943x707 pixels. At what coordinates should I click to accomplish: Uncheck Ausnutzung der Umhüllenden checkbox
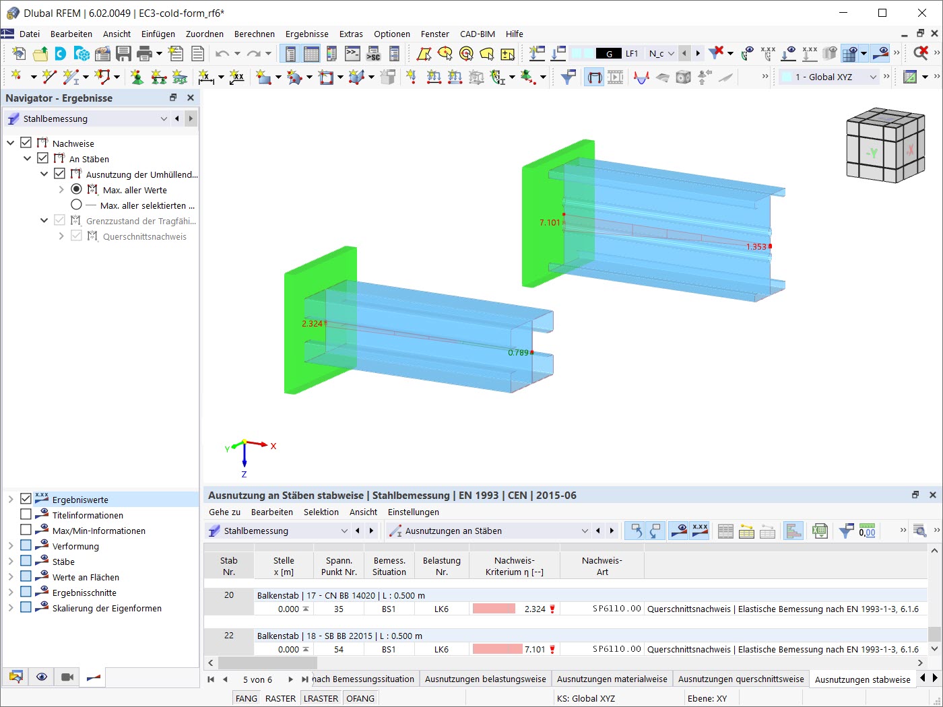click(x=60, y=174)
